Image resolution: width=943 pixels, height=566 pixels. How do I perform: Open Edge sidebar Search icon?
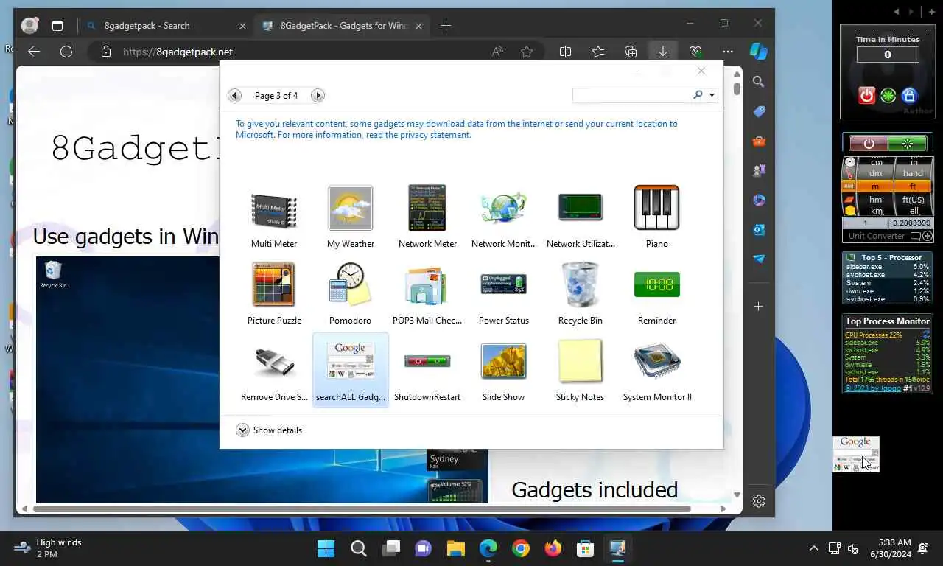[759, 82]
